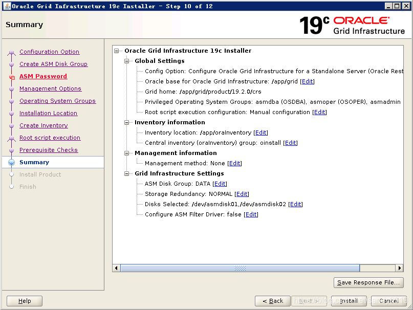This screenshot has height=310, width=413.
Task: Edit the Storage Redundancy setting
Action: coord(242,194)
